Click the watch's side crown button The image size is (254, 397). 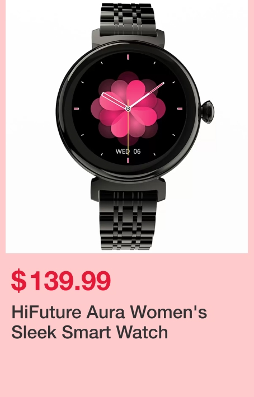tap(208, 112)
